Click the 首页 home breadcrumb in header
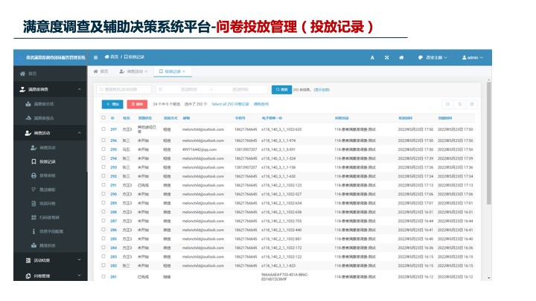 tap(112, 57)
